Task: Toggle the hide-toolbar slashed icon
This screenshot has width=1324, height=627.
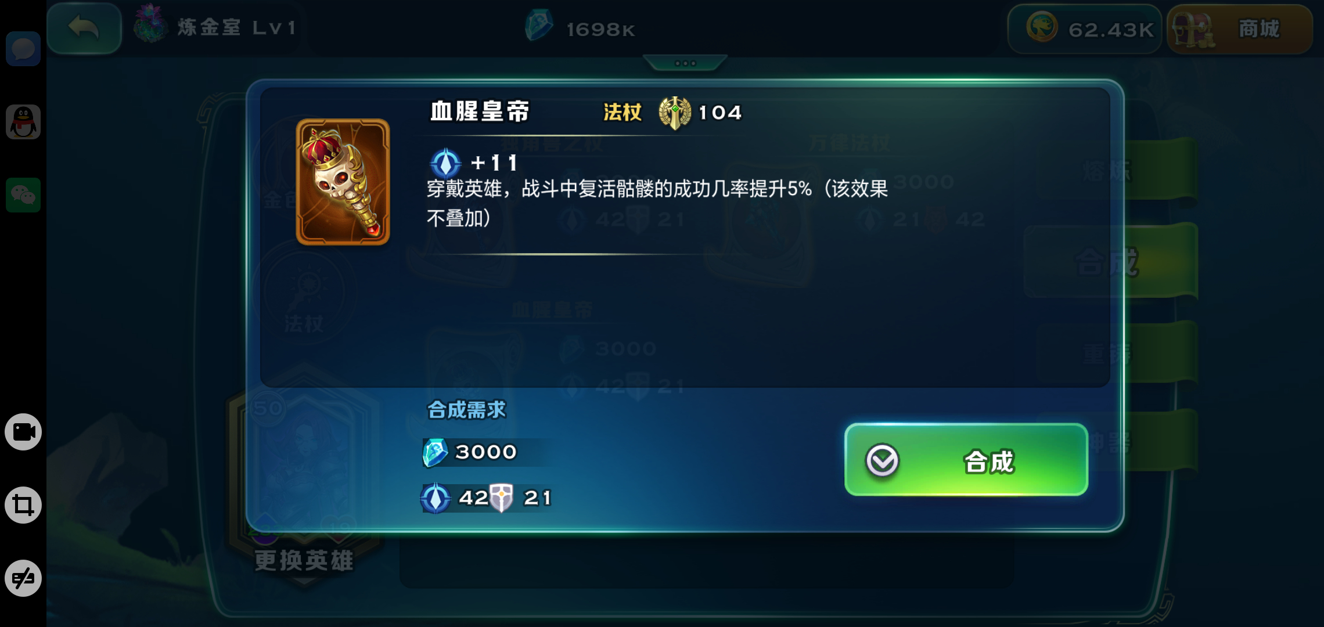Action: pyautogui.click(x=23, y=578)
